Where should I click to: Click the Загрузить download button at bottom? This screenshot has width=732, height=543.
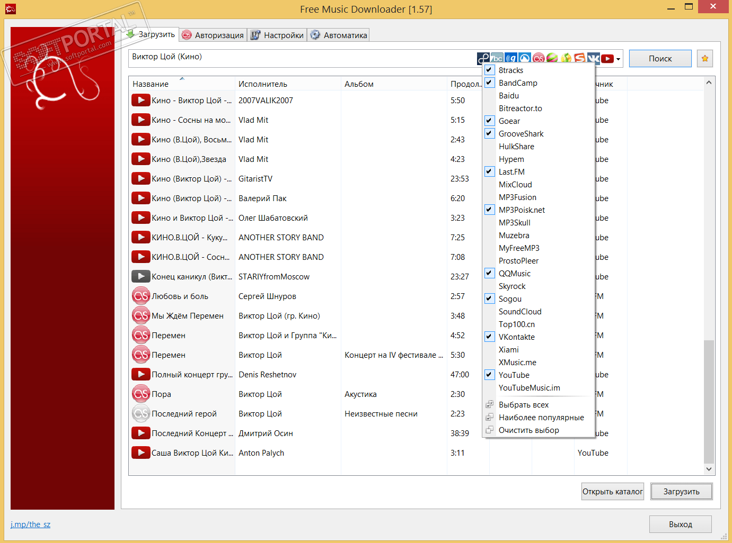(x=682, y=491)
